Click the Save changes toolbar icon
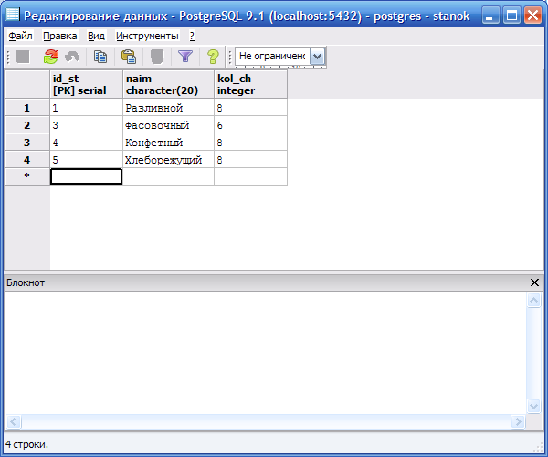Screen dimensions: 548x457 [23, 57]
